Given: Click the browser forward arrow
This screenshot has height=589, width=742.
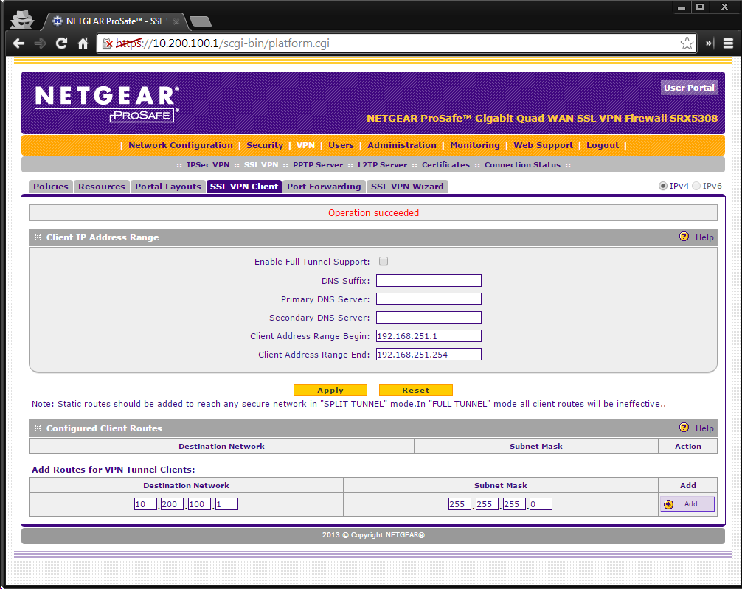Looking at the screenshot, I should pyautogui.click(x=41, y=43).
